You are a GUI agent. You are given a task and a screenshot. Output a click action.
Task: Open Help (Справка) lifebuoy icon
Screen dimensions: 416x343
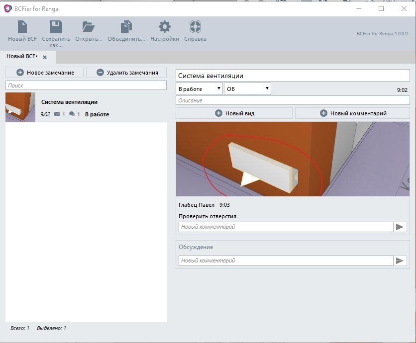pos(195,27)
